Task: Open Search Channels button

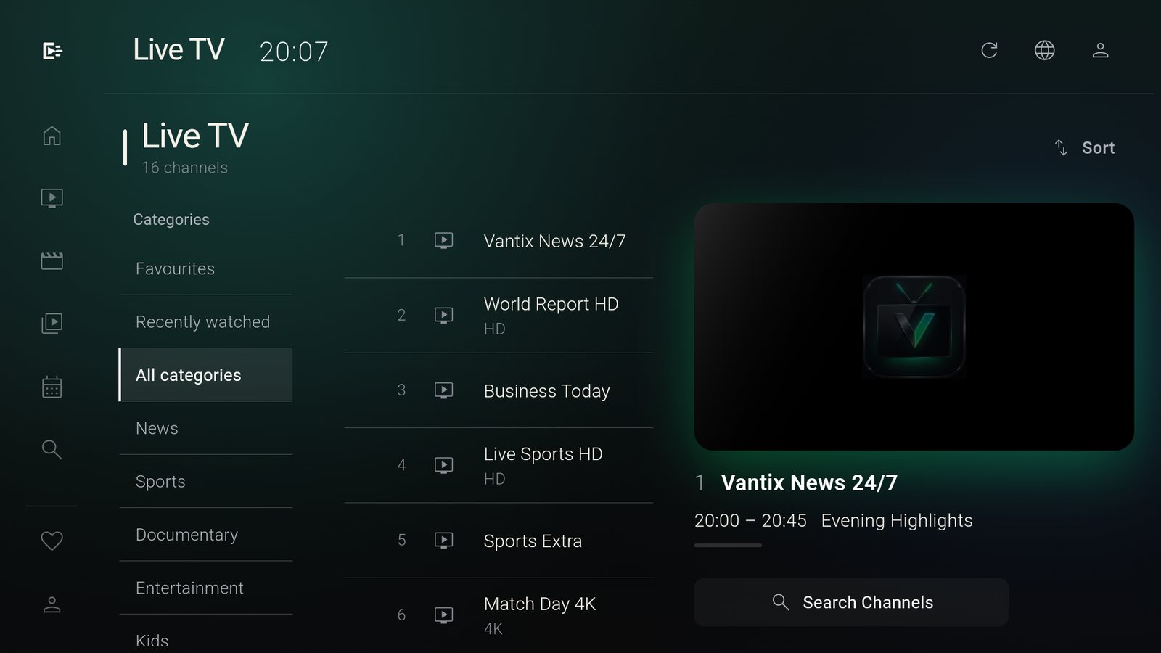Action: (x=851, y=602)
